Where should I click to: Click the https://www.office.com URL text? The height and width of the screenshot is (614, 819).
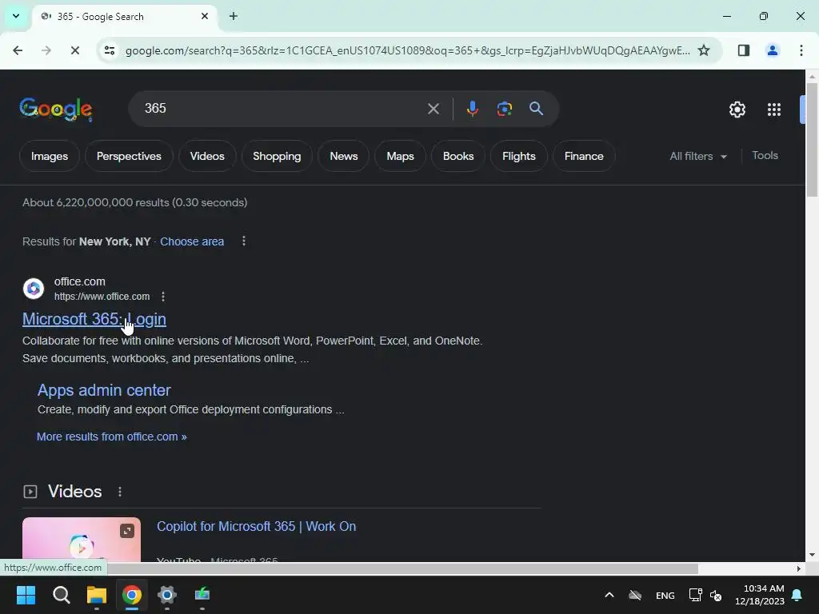pos(102,297)
